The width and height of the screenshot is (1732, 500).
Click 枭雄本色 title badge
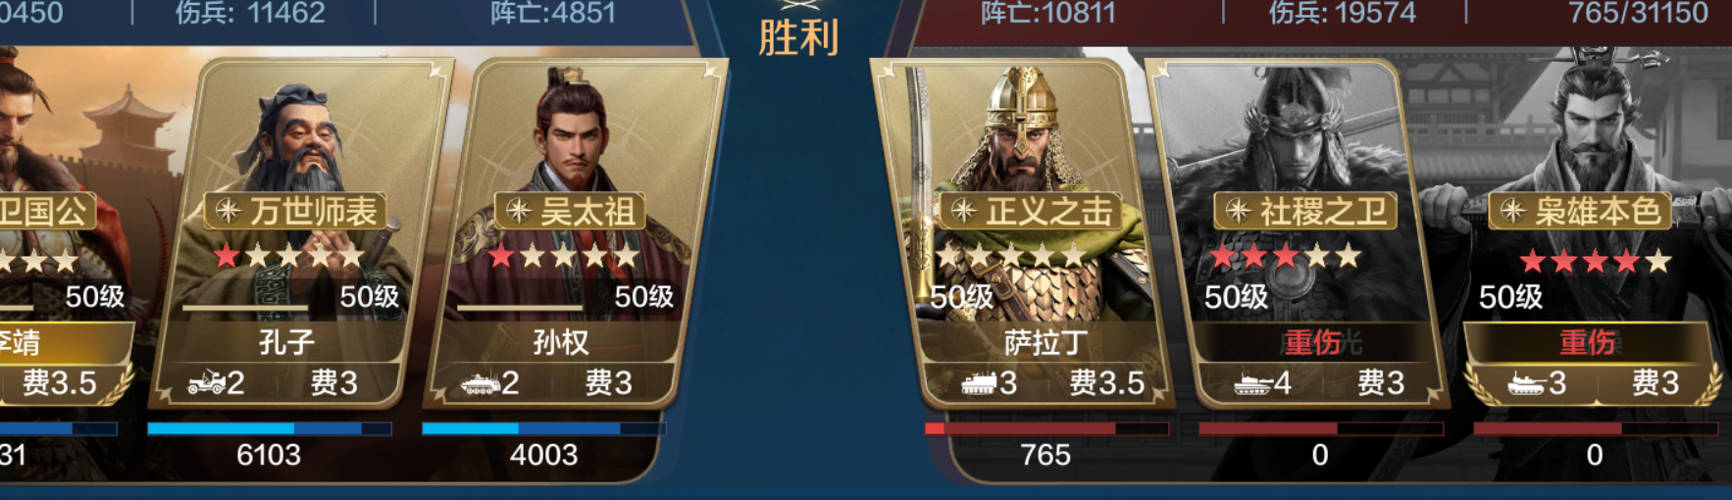coord(1580,211)
